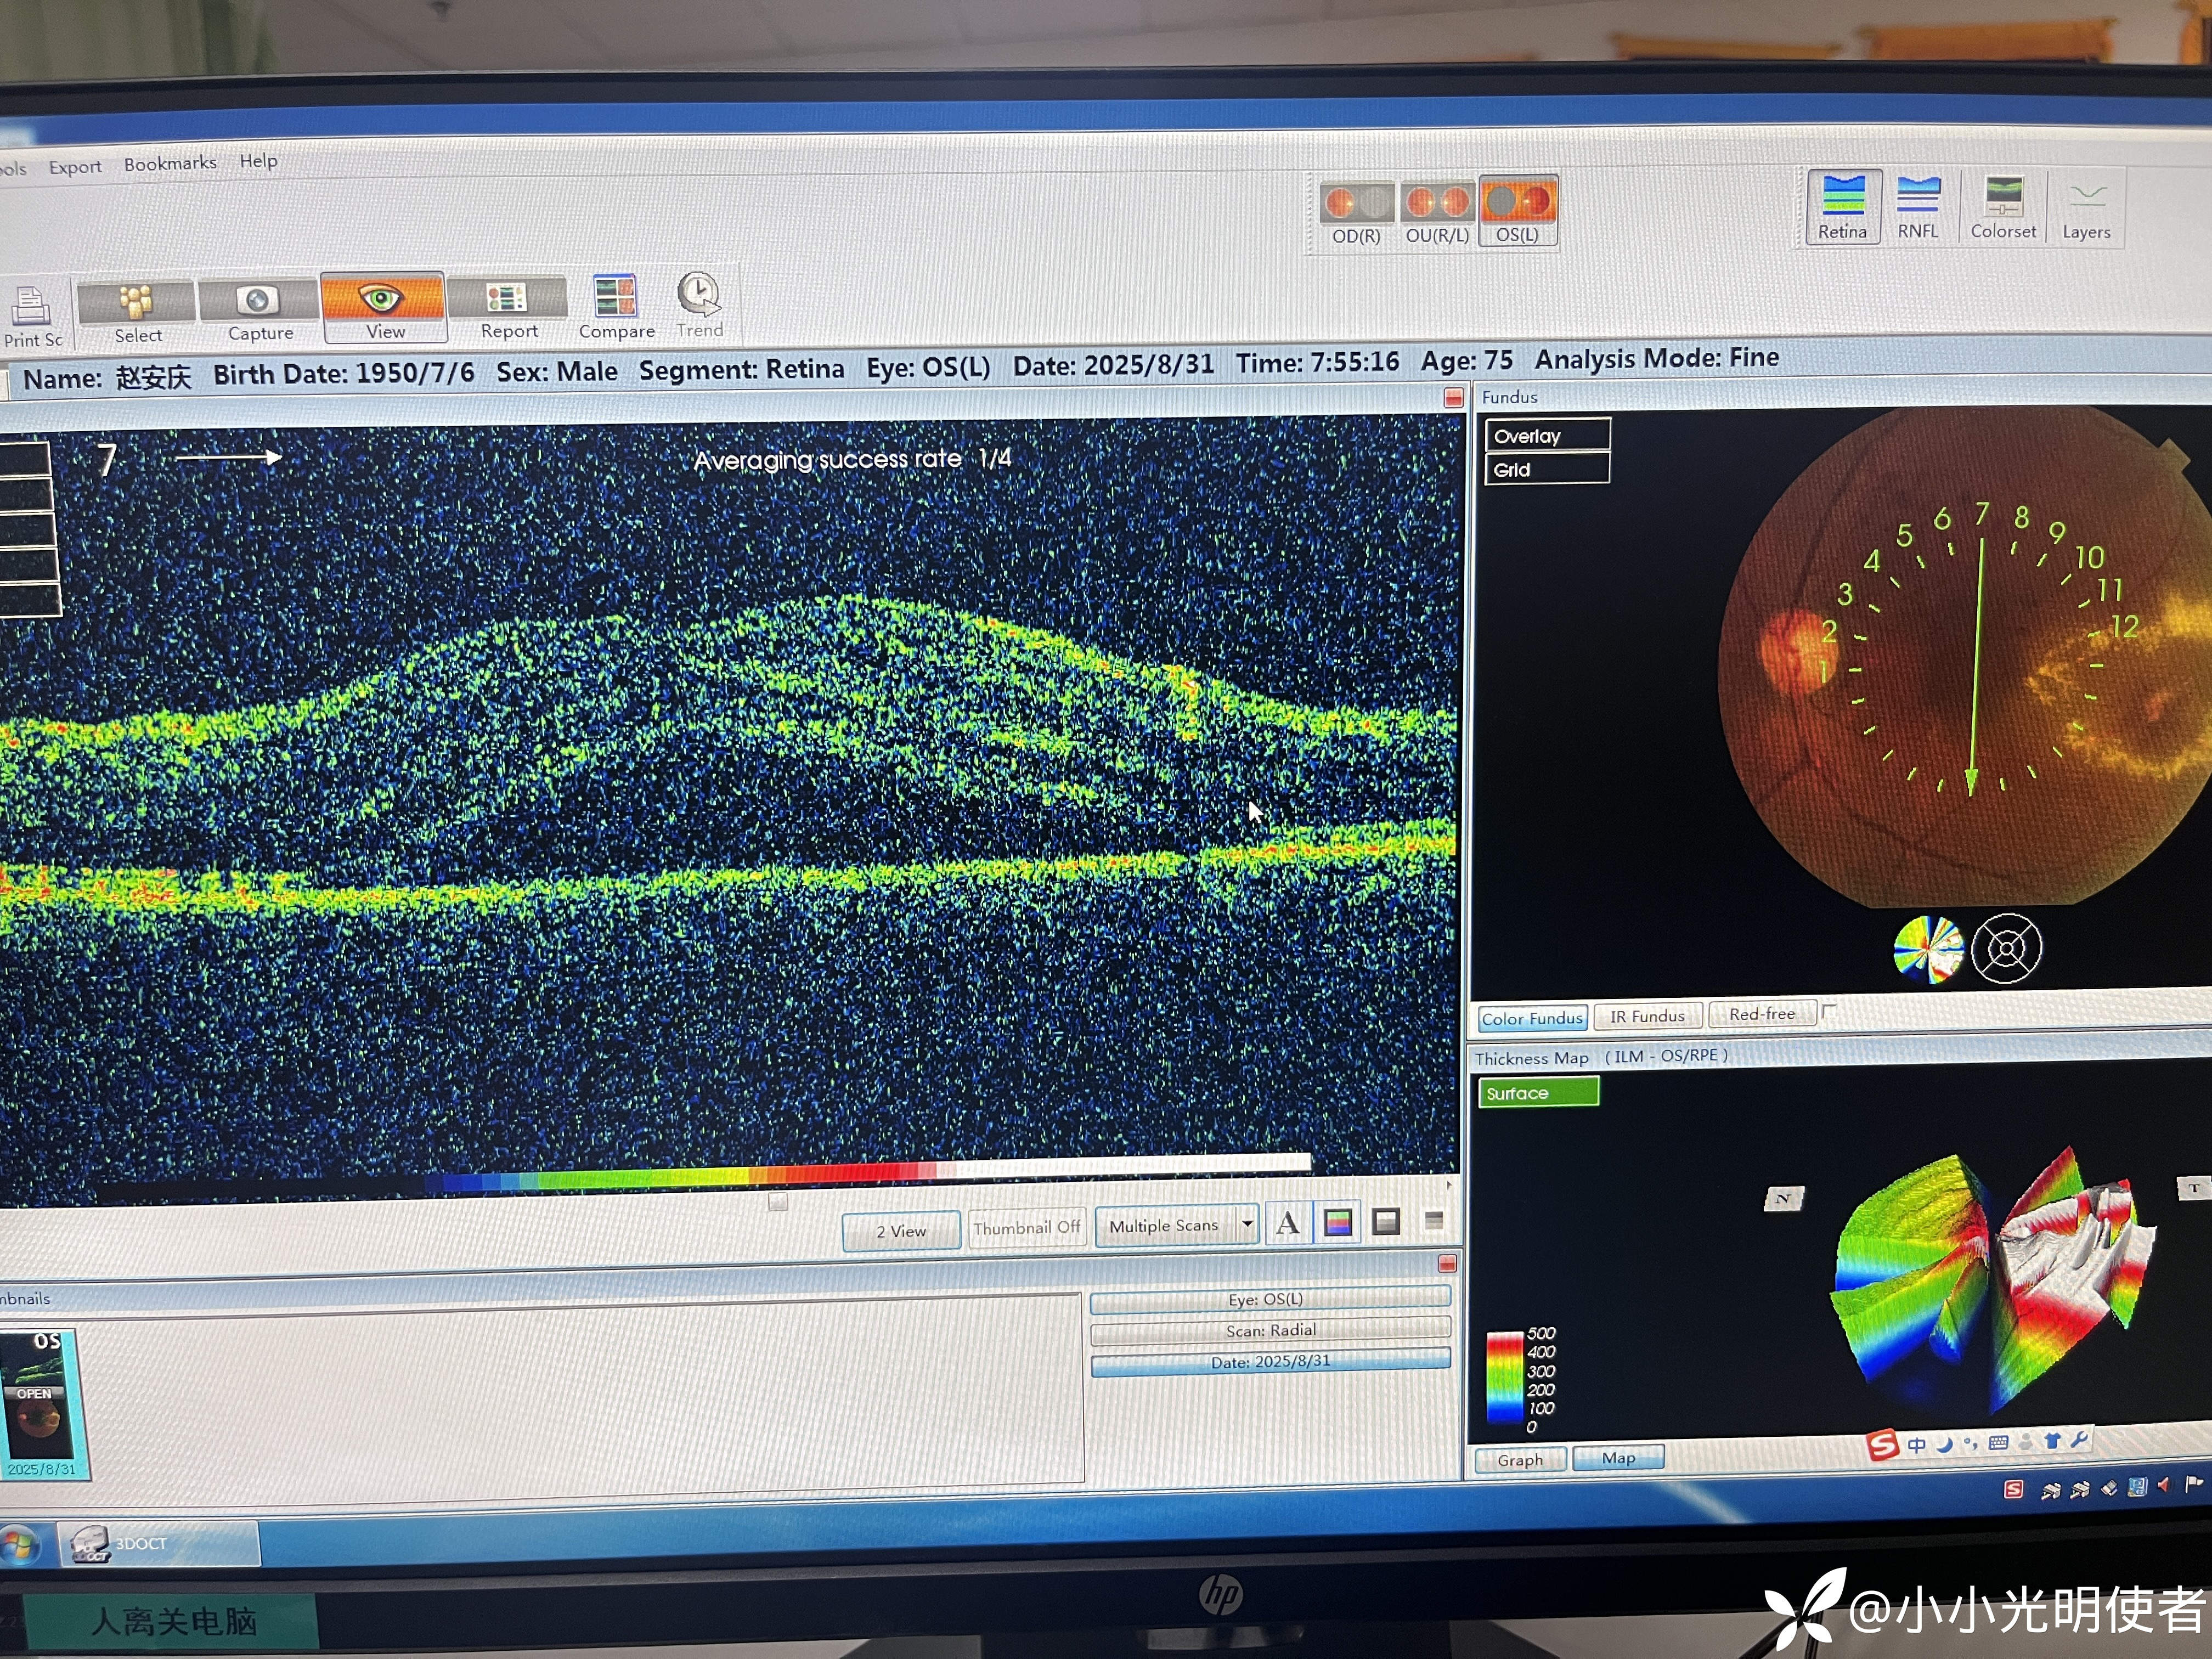This screenshot has height=1659, width=2212.
Task: Click the Layers icon
Action: 2086,197
